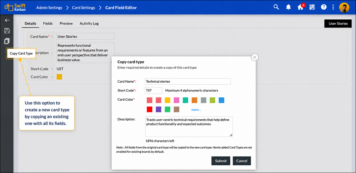
Task: Click the User Stories Card Name field
Action: pos(86,36)
